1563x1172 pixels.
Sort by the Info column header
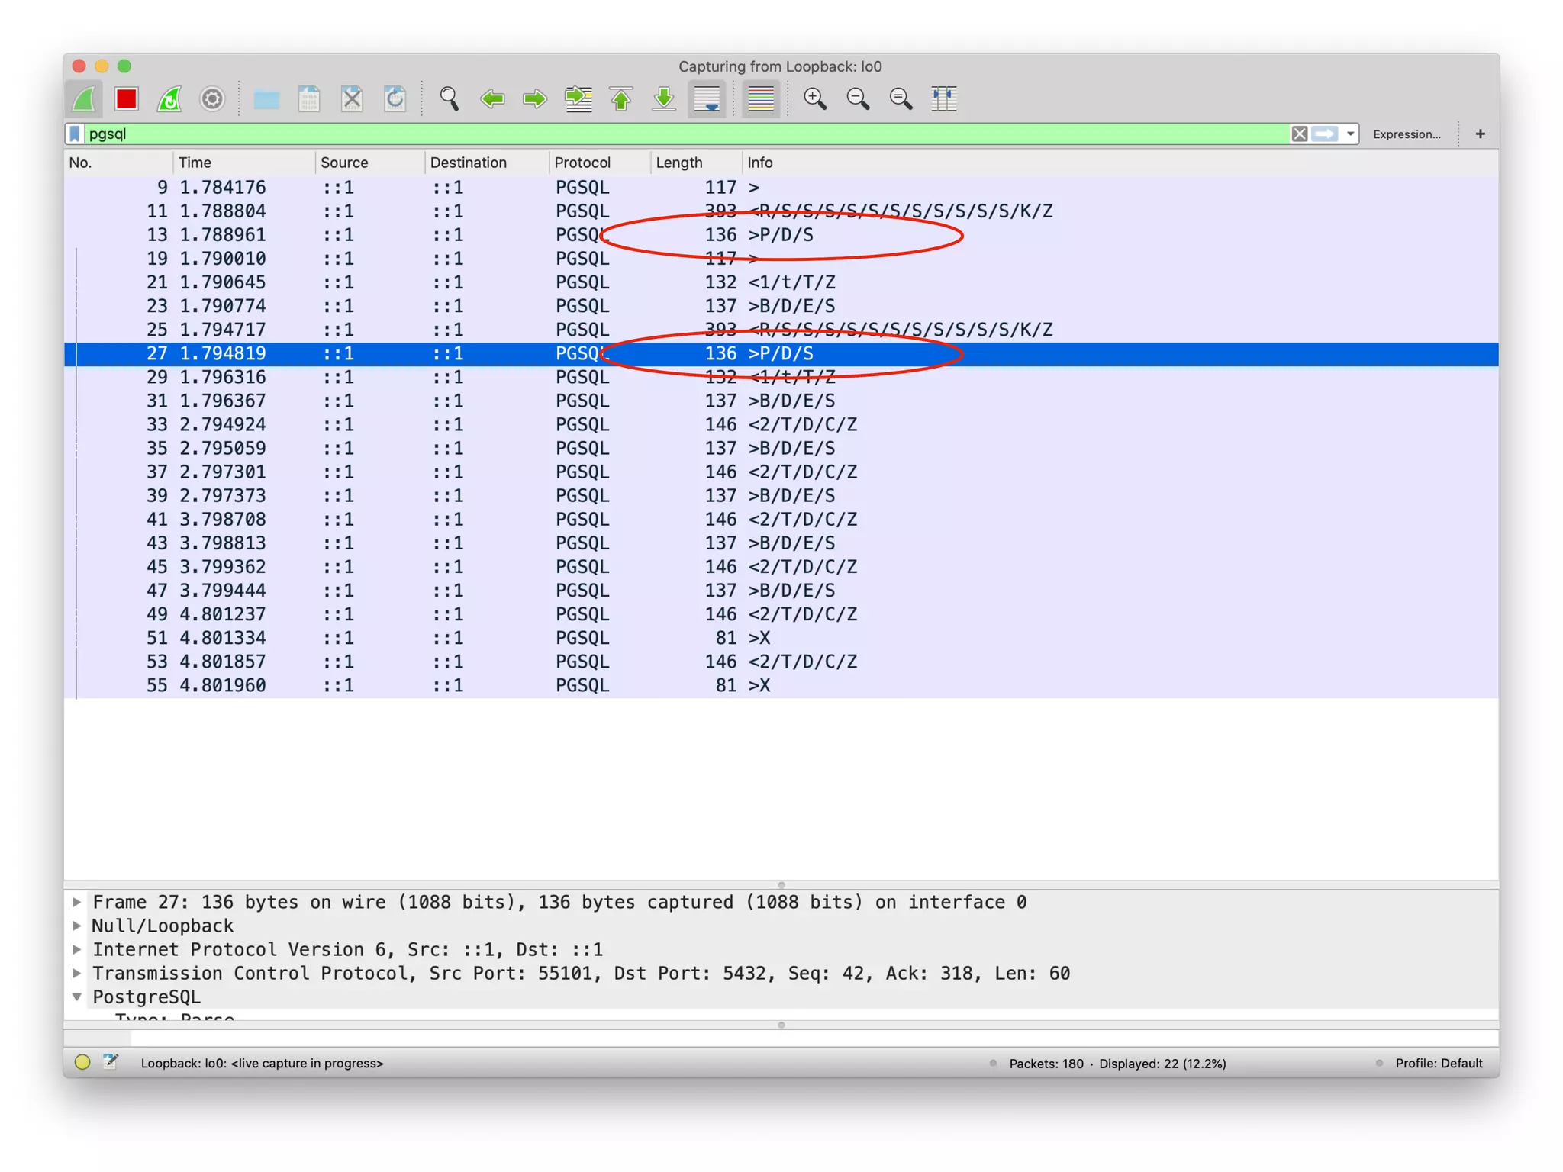[x=1120, y=163]
